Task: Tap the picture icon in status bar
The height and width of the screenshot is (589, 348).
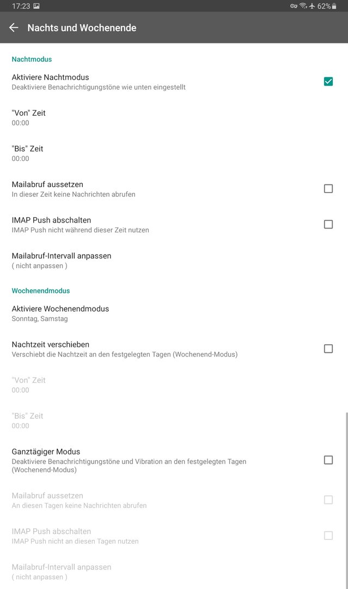Action: coord(36,6)
